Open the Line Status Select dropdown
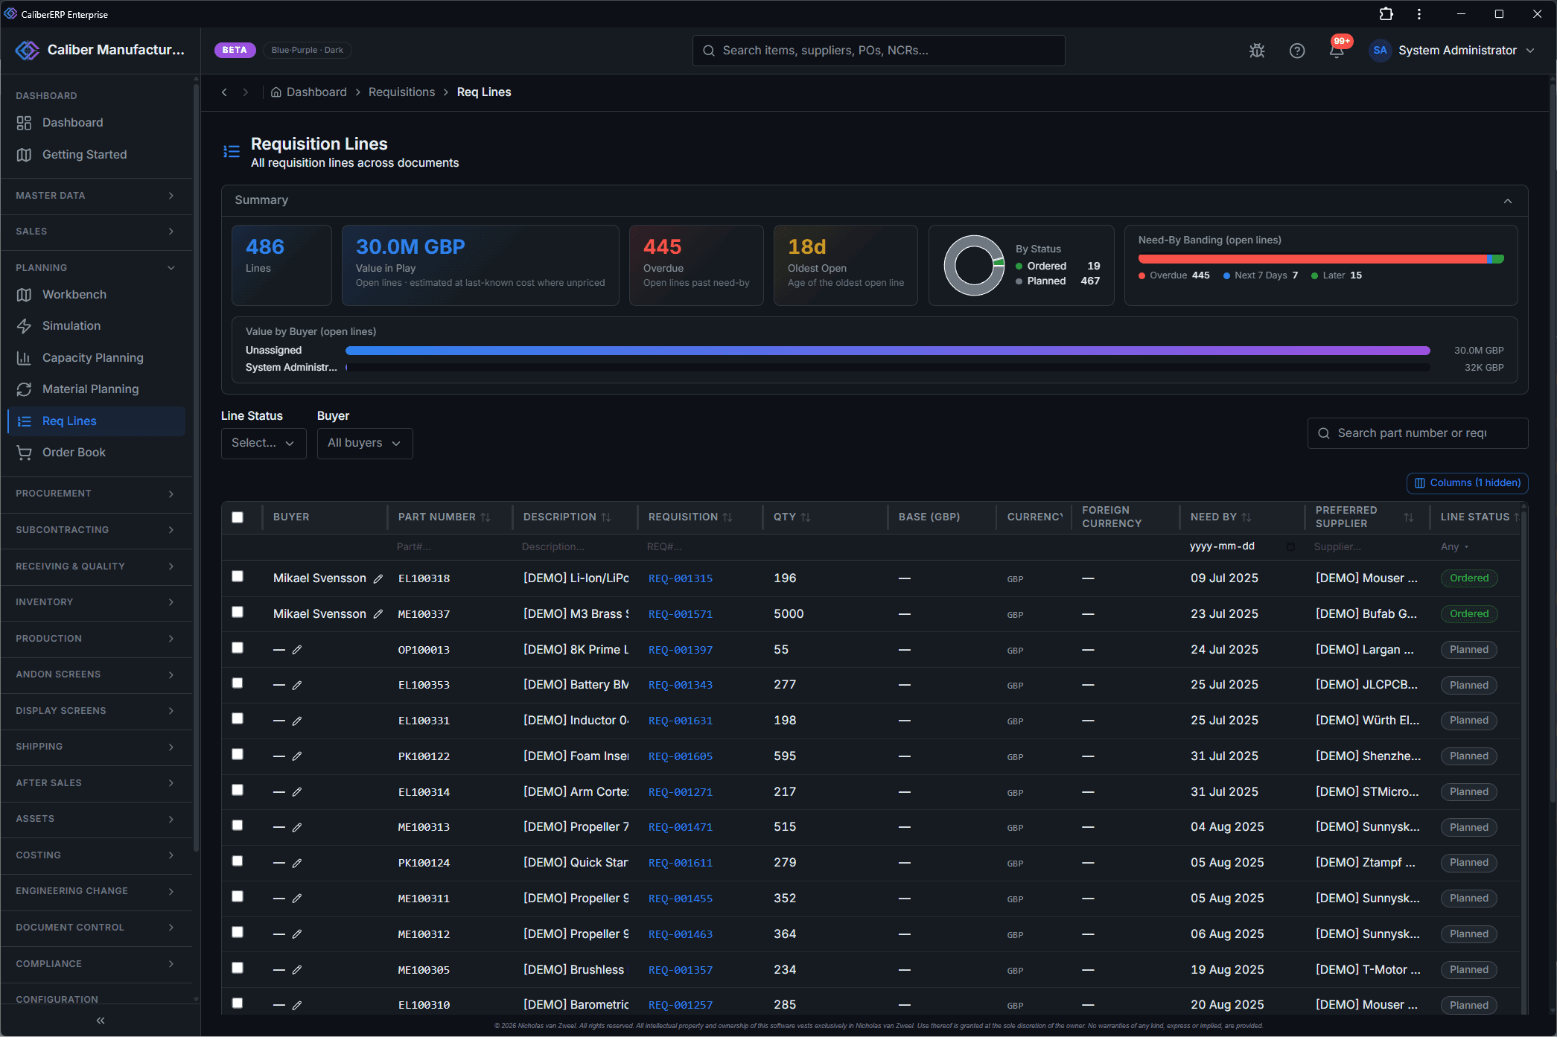The image size is (1557, 1037). click(x=264, y=443)
